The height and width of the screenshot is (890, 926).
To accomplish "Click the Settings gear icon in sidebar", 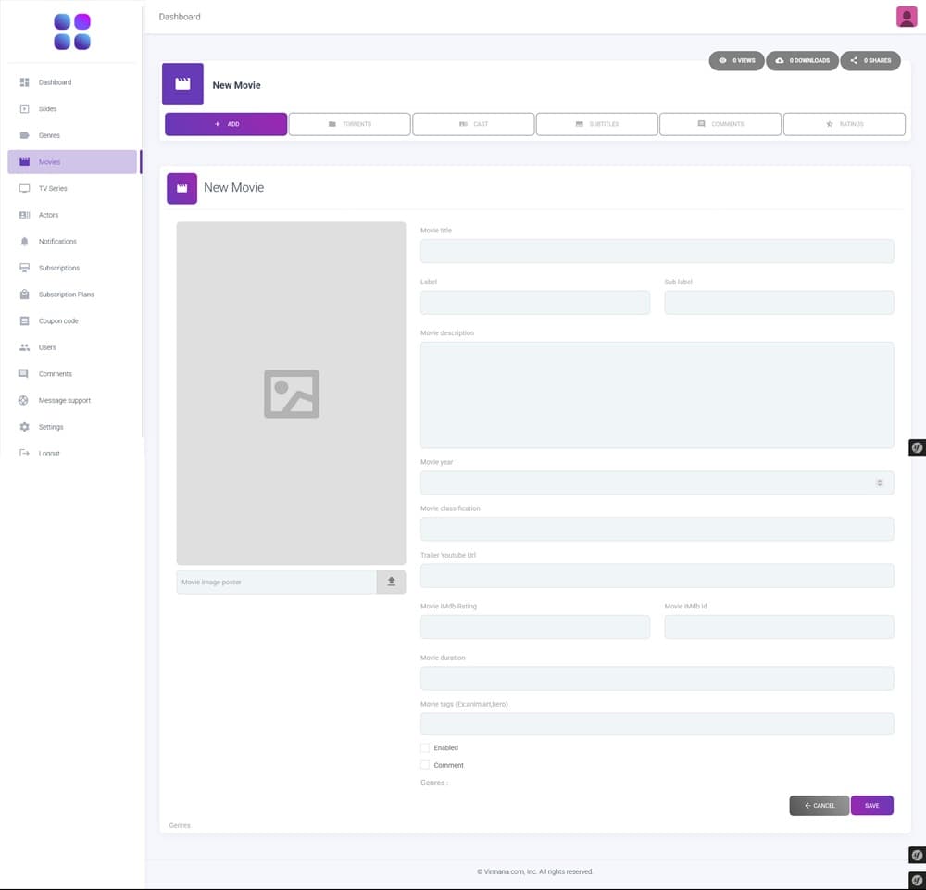I will [x=25, y=427].
